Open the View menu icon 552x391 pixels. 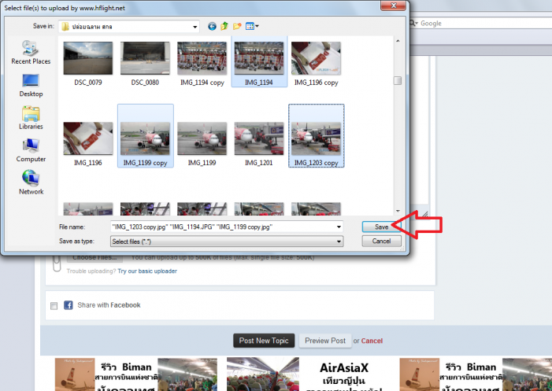pyautogui.click(x=251, y=26)
